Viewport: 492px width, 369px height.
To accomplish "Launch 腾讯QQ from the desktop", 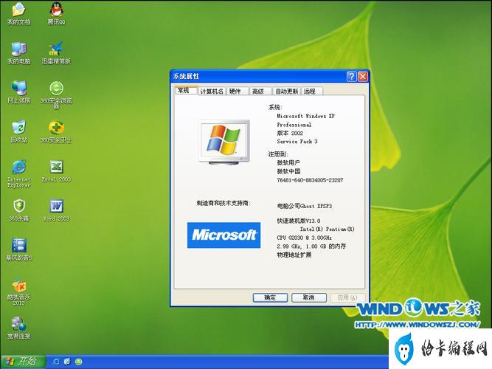I will point(57,13).
